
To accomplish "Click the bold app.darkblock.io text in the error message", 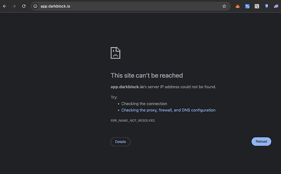I will pyautogui.click(x=127, y=87).
